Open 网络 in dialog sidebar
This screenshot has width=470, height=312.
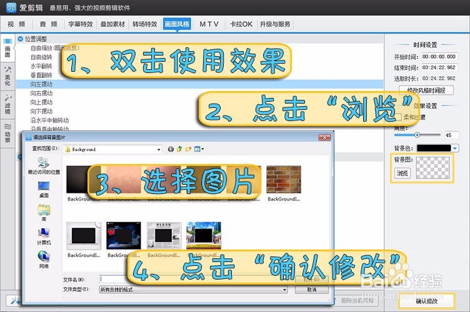[x=44, y=260]
